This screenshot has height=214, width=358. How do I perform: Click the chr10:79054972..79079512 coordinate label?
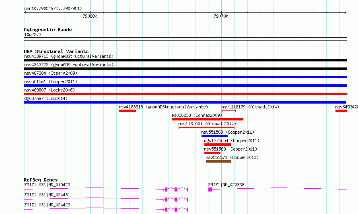point(53,9)
